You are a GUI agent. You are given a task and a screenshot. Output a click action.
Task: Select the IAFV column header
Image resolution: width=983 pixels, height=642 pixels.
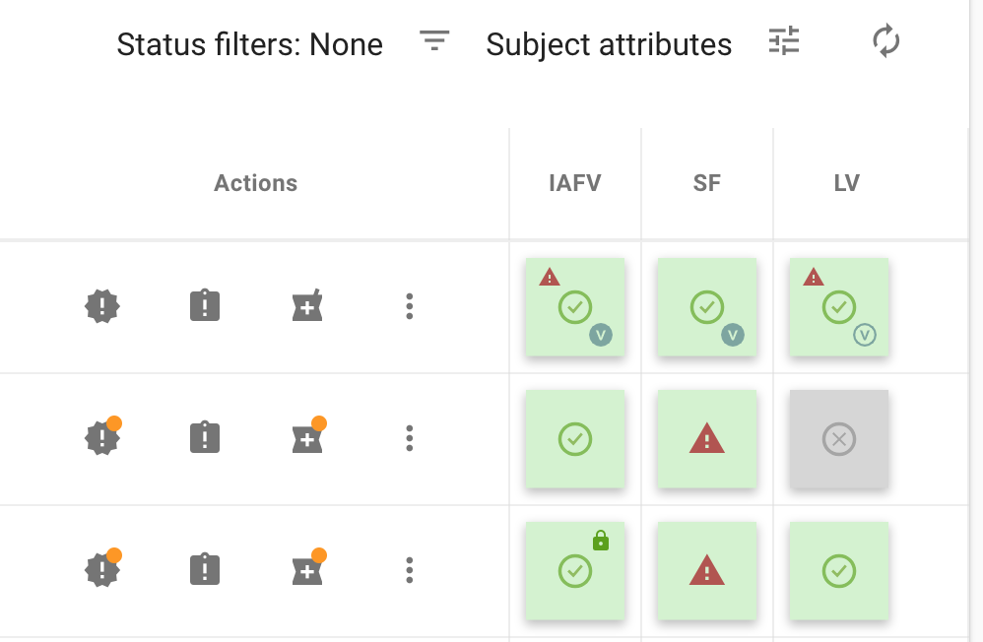[x=575, y=183]
